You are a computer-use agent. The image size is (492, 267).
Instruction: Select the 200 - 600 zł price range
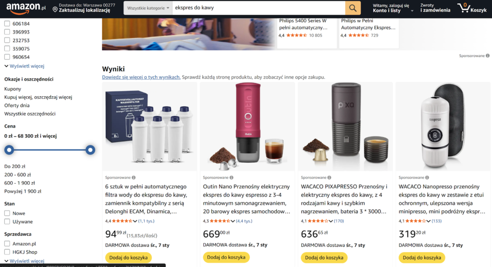coord(18,174)
